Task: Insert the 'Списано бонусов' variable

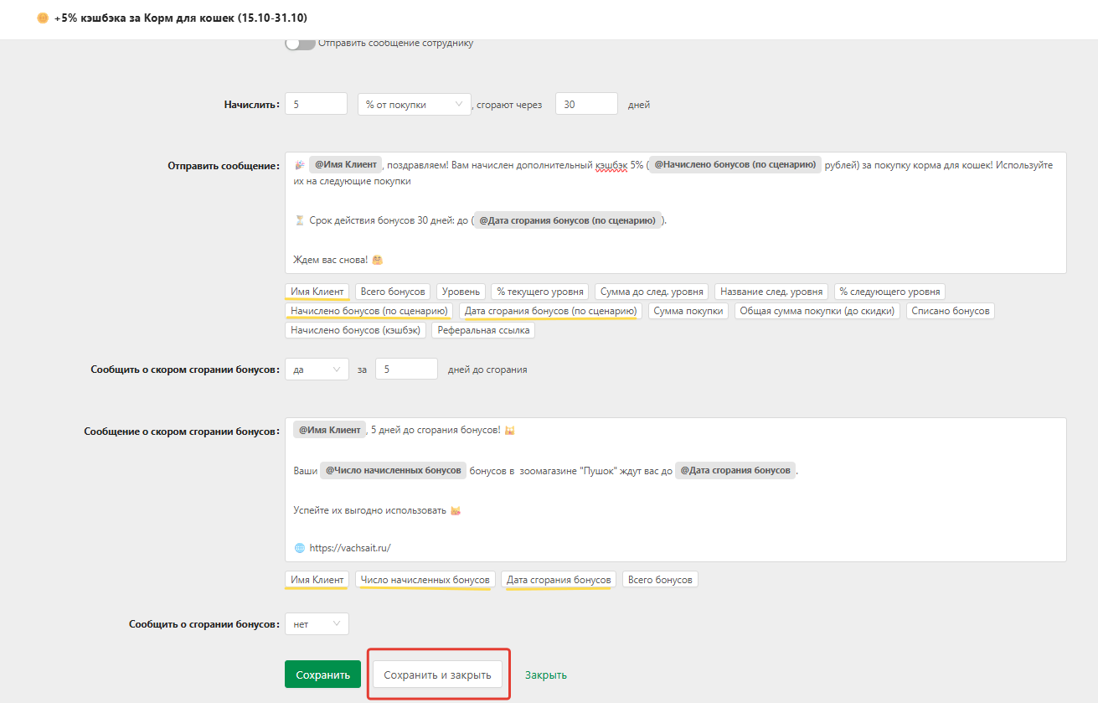Action: coord(950,311)
